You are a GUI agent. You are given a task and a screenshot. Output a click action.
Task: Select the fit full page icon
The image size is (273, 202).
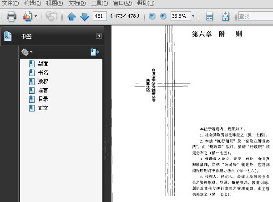pos(226,16)
